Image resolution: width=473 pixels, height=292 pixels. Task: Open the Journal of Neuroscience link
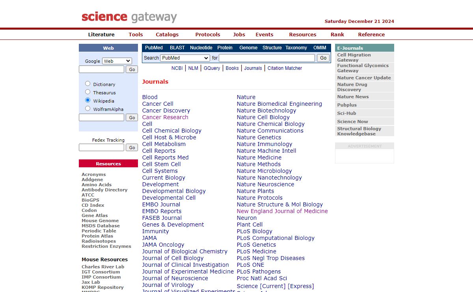click(x=175, y=278)
